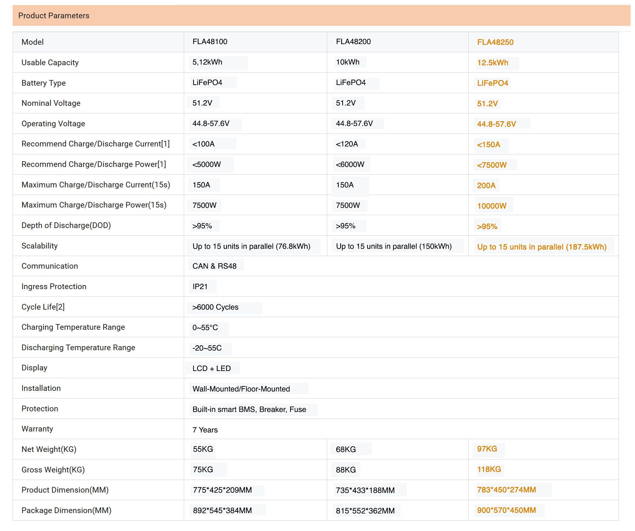Click the FLA48100 model column header
Image resolution: width=635 pixels, height=531 pixels.
[210, 42]
